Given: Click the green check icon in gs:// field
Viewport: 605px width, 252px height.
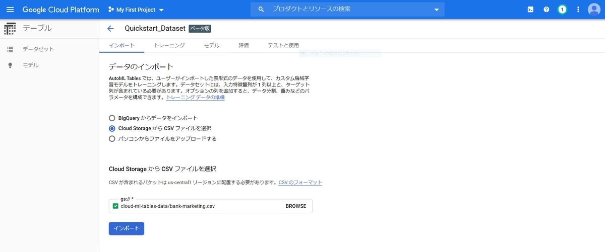Looking at the screenshot, I should 115,206.
